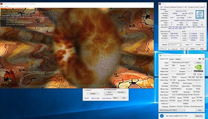
Task: Click the Memory Size 11264 MB value
Action: (174, 92)
